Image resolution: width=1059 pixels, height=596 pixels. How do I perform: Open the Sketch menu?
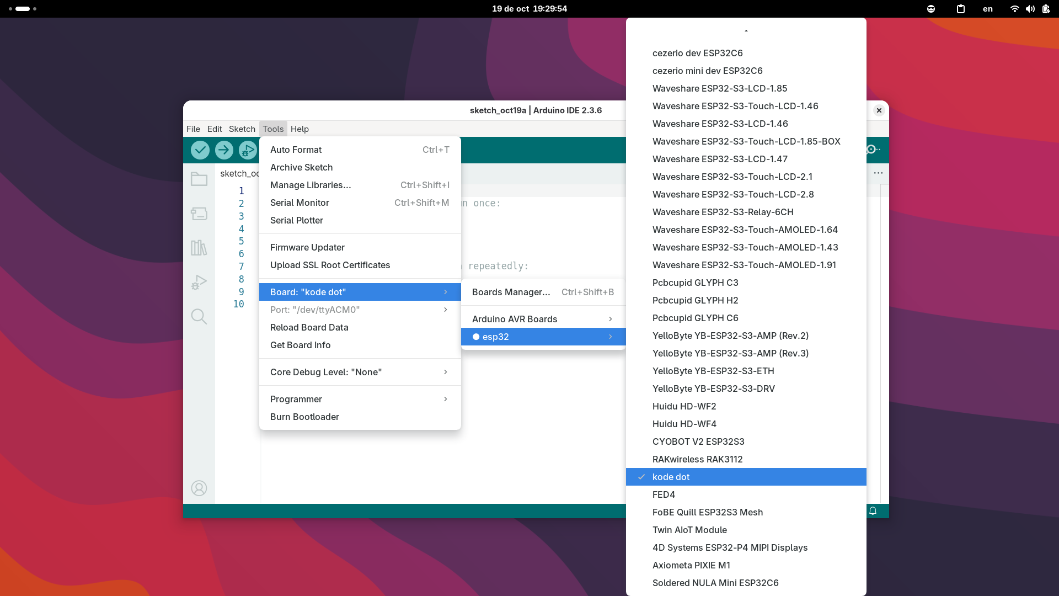(242, 129)
